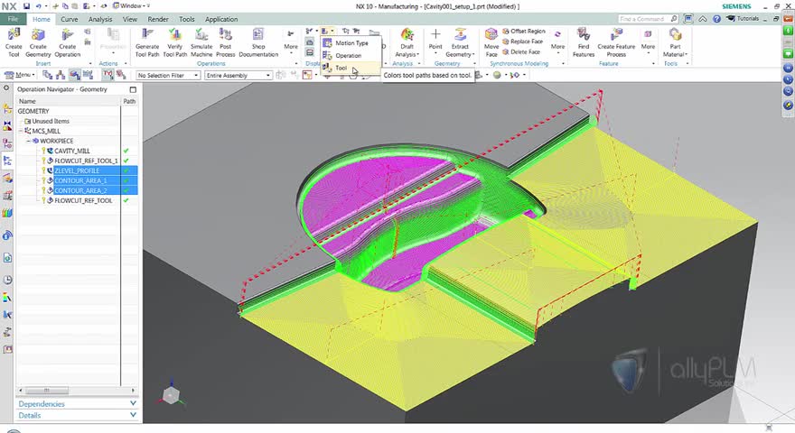Click Offset Region
Image resolution: width=795 pixels, height=433 pixels.
click(x=523, y=31)
